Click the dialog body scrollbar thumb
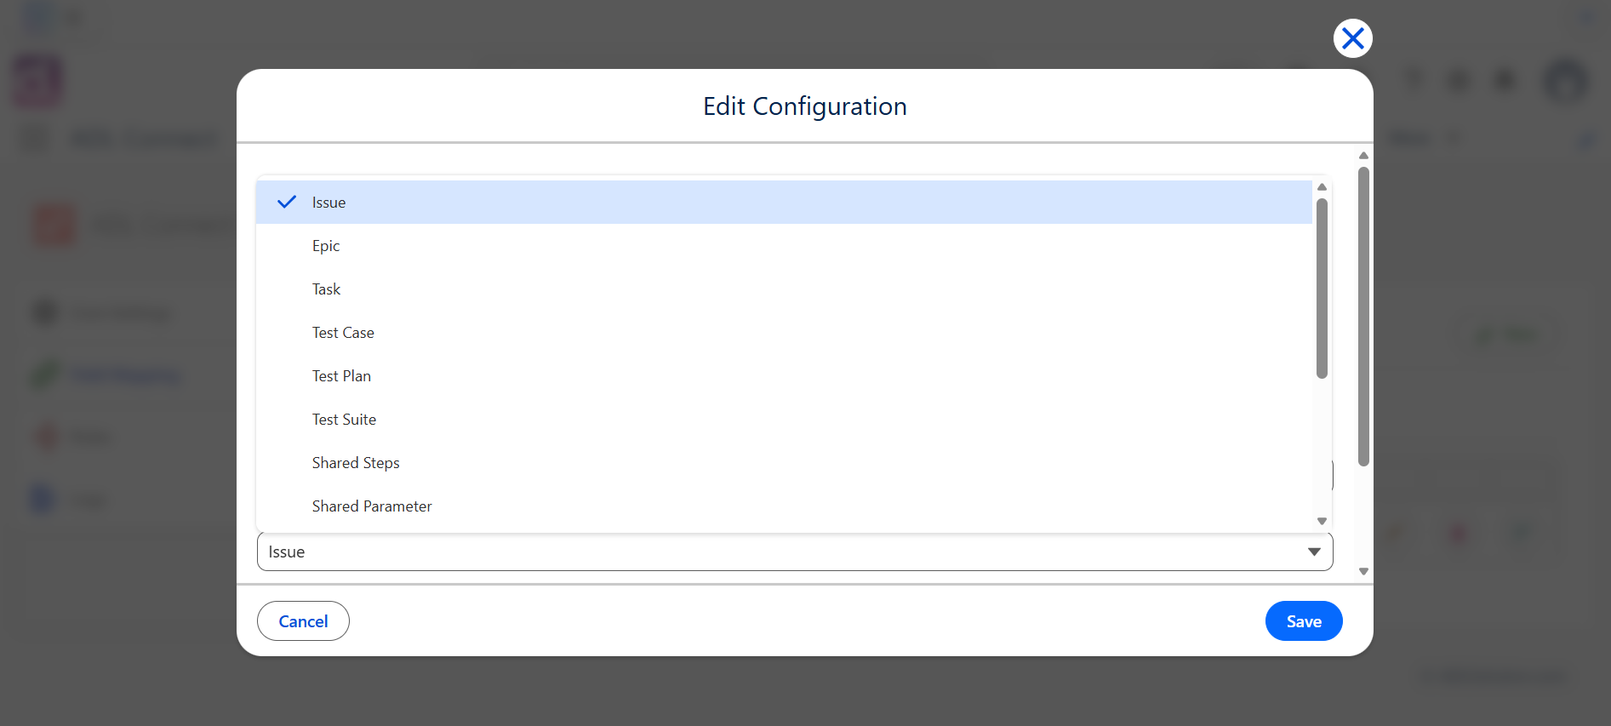This screenshot has width=1611, height=726. (x=1363, y=317)
